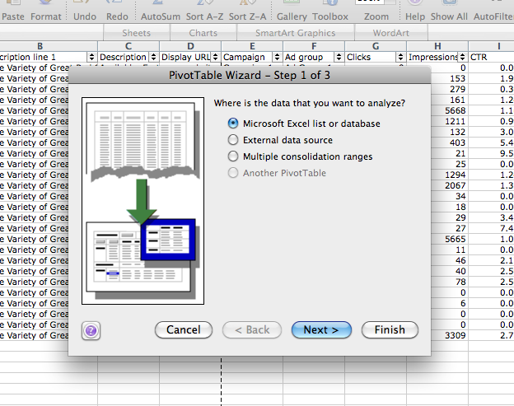Viewport: 514px width, 406px height.
Task: Select column E header
Action: 252,46
